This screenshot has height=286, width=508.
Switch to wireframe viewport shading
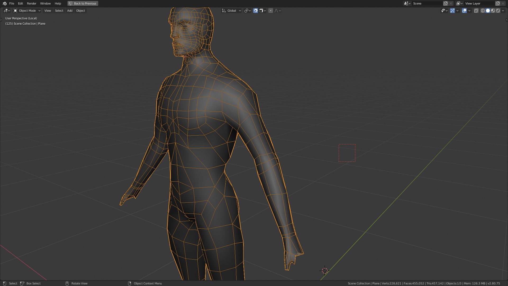(483, 11)
